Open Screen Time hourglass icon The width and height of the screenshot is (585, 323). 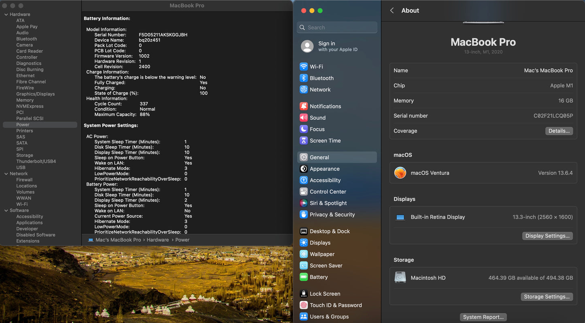304,141
